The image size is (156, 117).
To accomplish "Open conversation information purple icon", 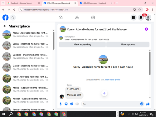I will point(146,29).
